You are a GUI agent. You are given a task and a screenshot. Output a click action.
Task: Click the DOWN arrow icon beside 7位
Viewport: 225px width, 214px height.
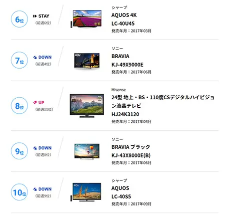(x=35, y=57)
